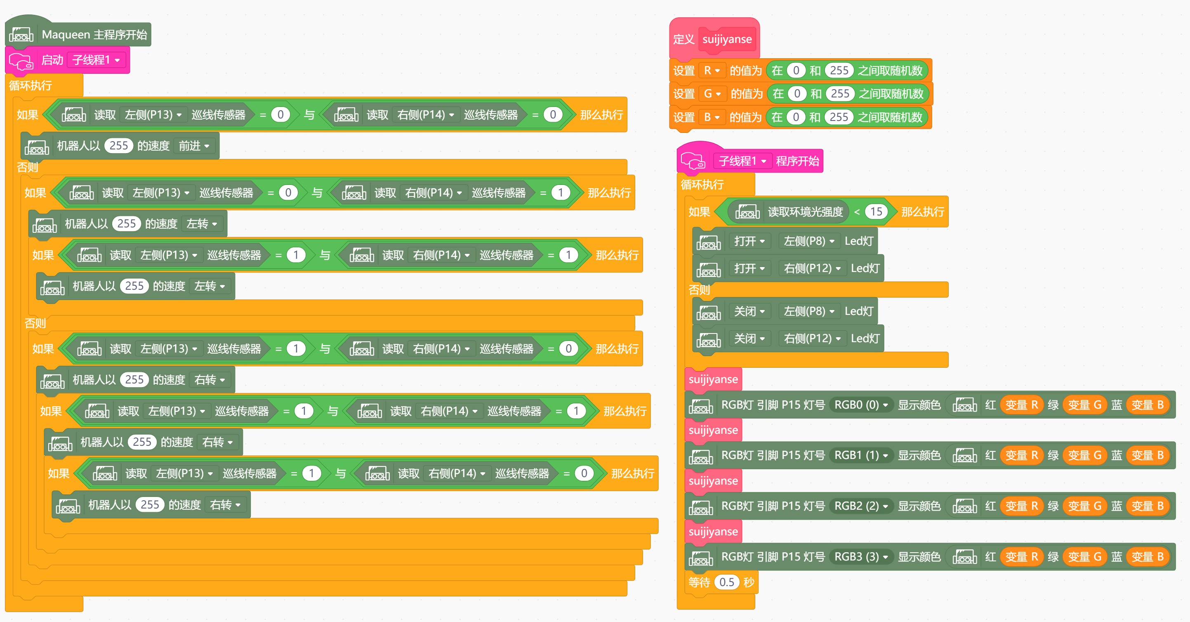Click robot icon of right sensor in first 如果
The height and width of the screenshot is (622, 1190).
pos(346,115)
